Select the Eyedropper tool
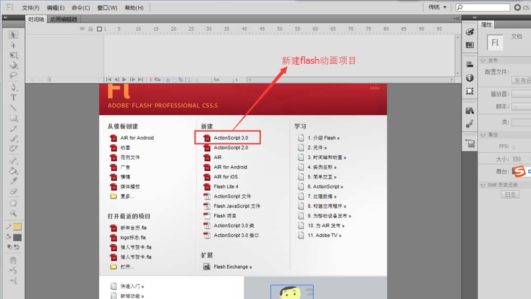 point(13,181)
